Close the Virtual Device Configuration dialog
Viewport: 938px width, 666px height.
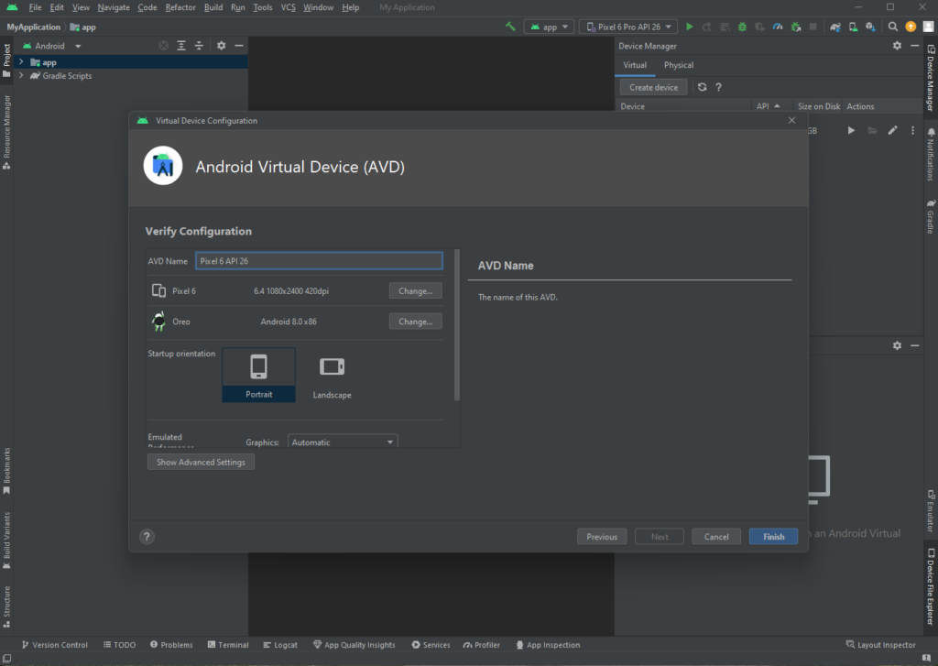coord(792,120)
